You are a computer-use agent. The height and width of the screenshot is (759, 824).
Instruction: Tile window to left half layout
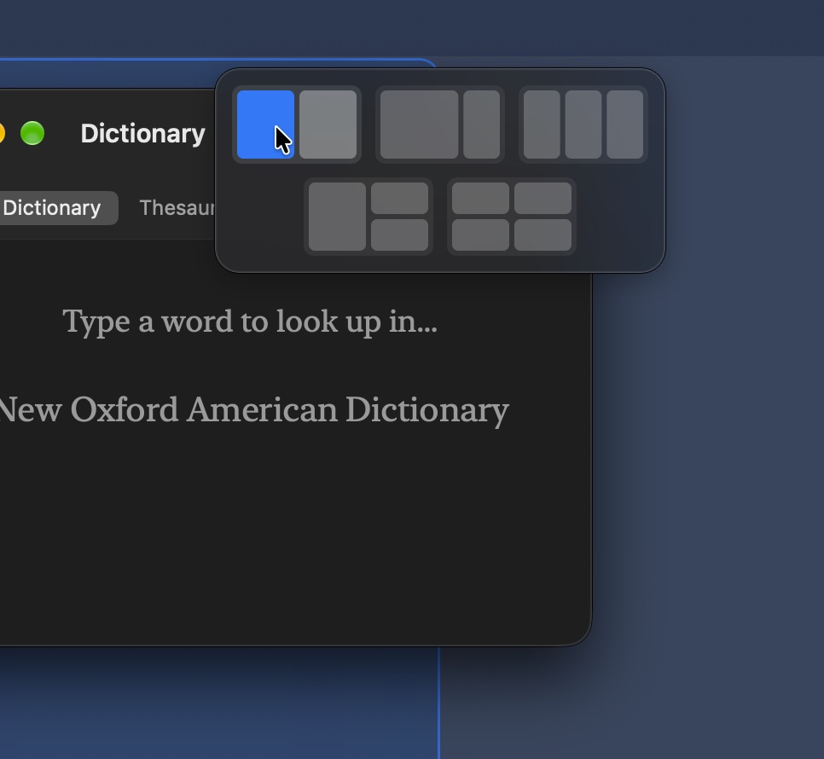coord(265,125)
